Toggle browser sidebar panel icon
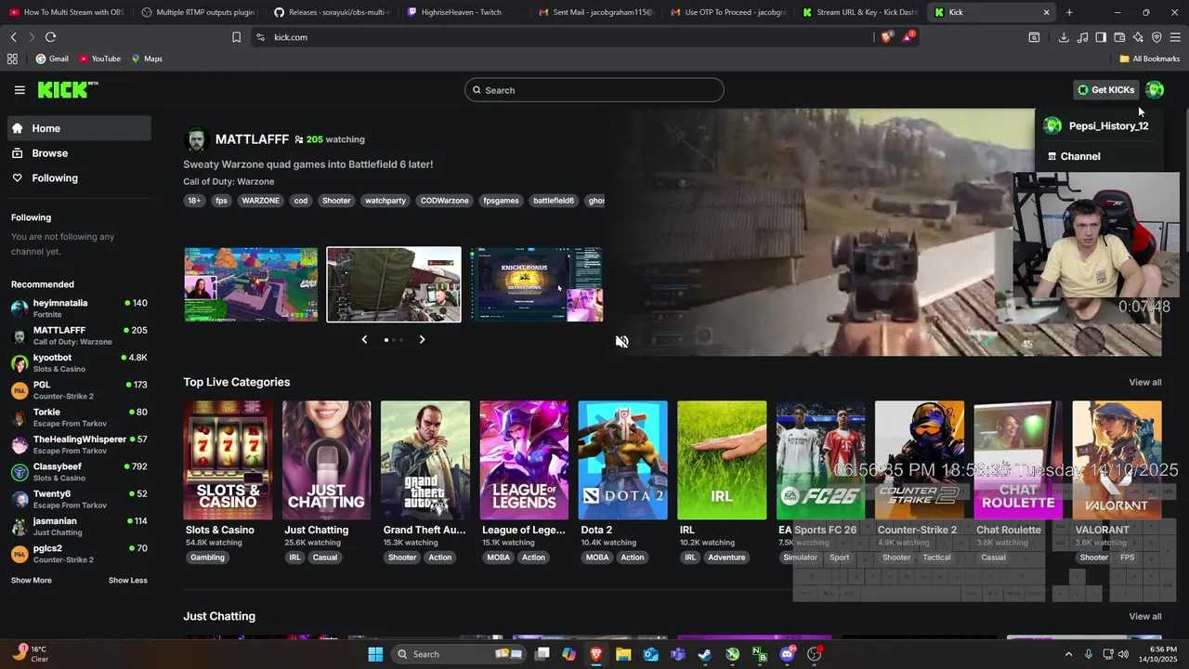 (x=1101, y=37)
